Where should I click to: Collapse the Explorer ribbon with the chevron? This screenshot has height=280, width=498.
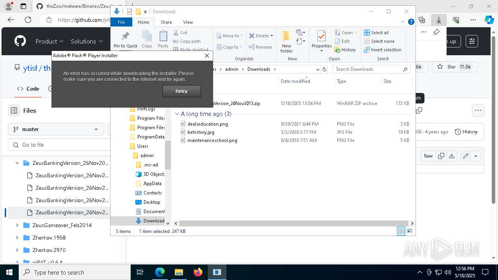[403, 22]
